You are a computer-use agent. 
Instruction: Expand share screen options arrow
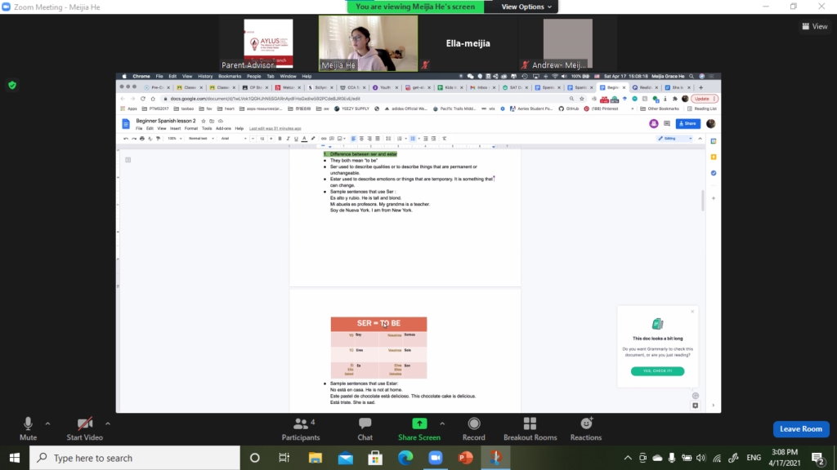point(442,423)
